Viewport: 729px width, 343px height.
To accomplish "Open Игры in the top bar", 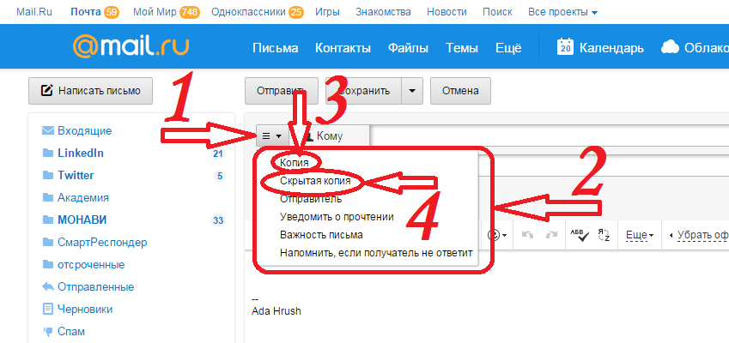I will 327,12.
